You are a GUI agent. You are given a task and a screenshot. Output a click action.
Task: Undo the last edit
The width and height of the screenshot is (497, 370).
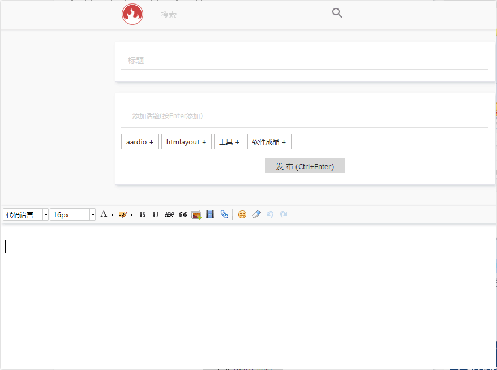point(270,214)
